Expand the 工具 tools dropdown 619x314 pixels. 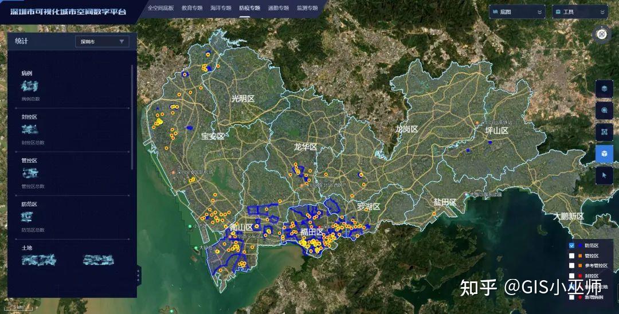point(580,12)
